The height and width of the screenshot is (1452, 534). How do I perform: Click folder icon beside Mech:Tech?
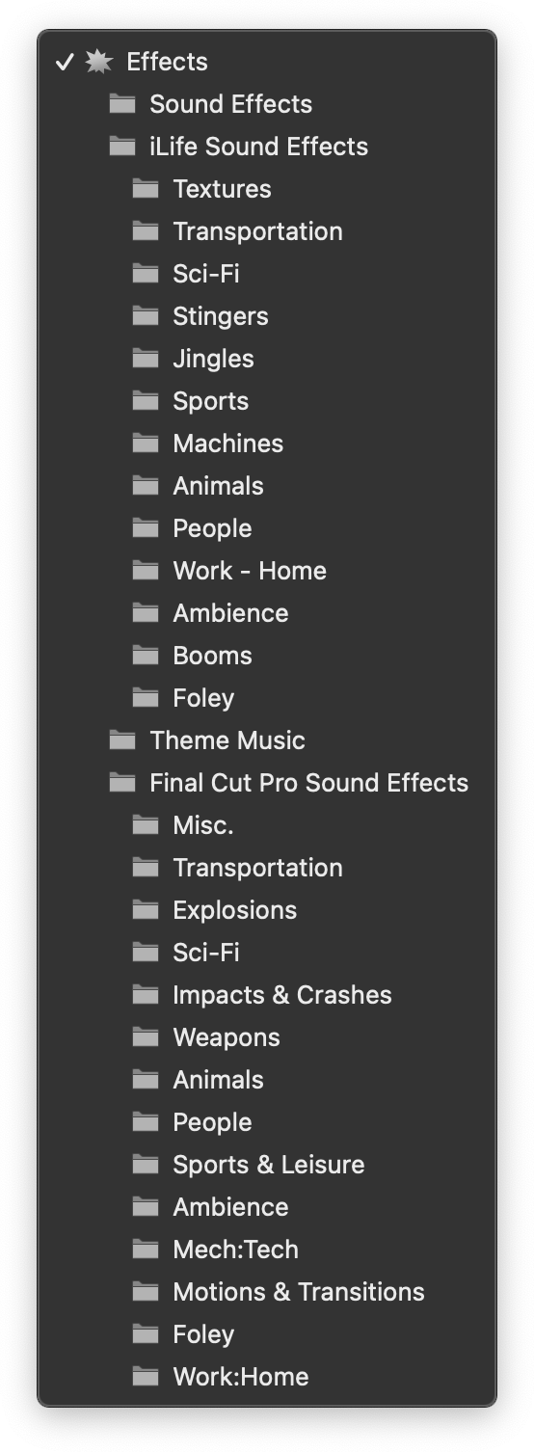pyautogui.click(x=146, y=1249)
